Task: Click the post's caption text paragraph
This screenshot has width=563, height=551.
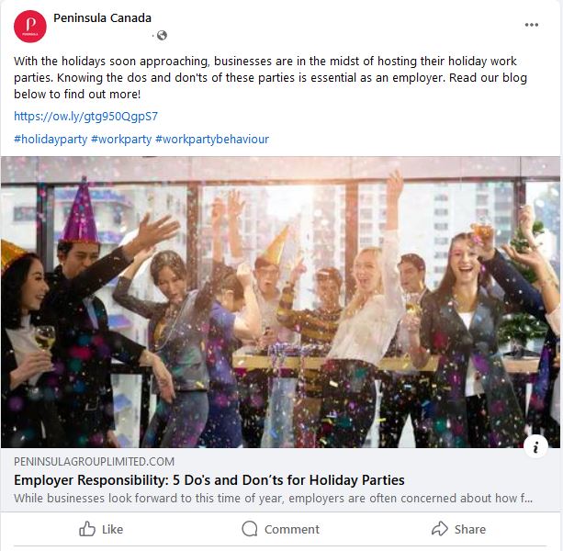Action: (x=271, y=77)
